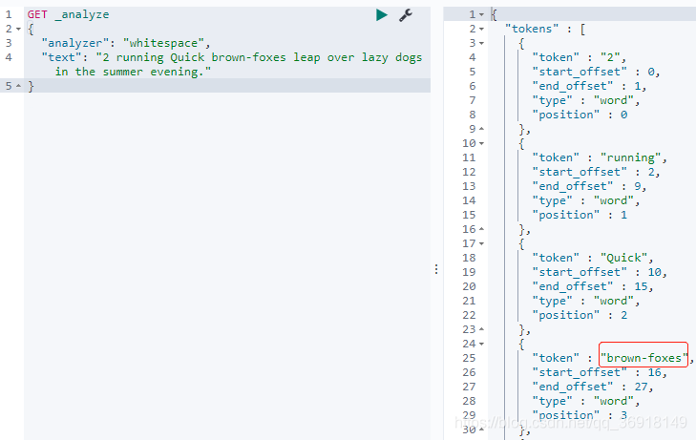Image resolution: width=696 pixels, height=440 pixels.
Task: Click the "analyzer" key in request
Action: click(74, 43)
